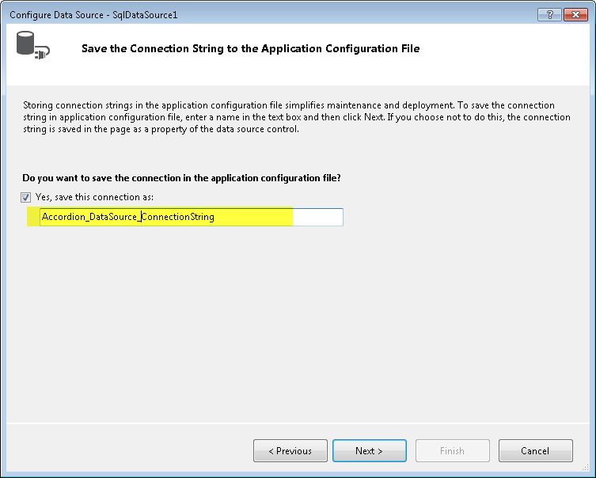Place cursor on "ConnectionString" in the text box
This screenshot has width=596, height=478.
(x=178, y=217)
